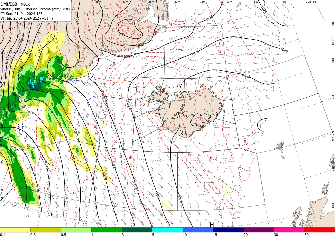Click the navy 15 mm legend swatch
The width and height of the screenshot is (335, 237).
228,230
